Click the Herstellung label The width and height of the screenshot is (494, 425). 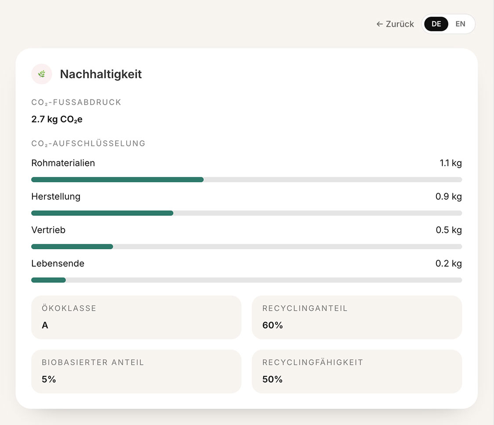[56, 196]
